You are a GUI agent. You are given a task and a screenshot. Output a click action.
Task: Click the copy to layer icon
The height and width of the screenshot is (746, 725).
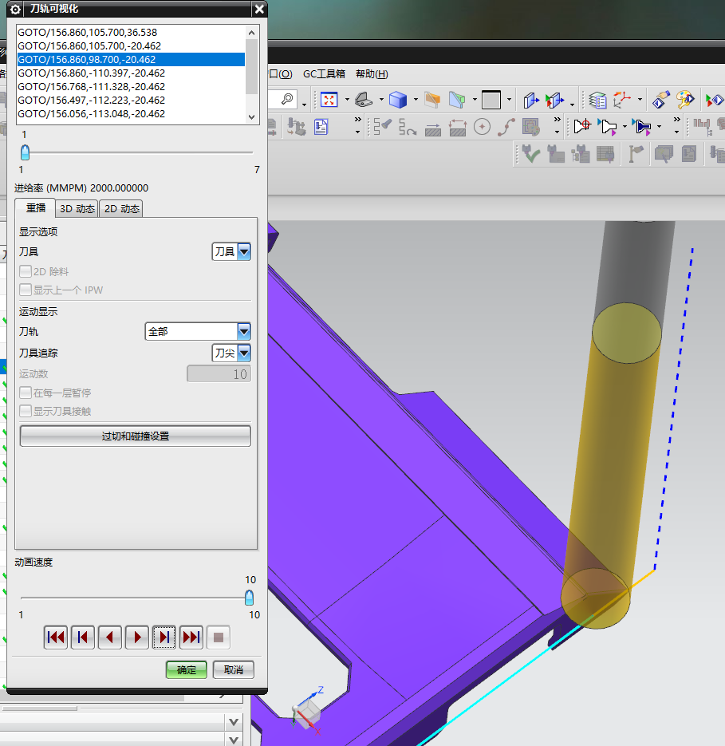pyautogui.click(x=554, y=100)
